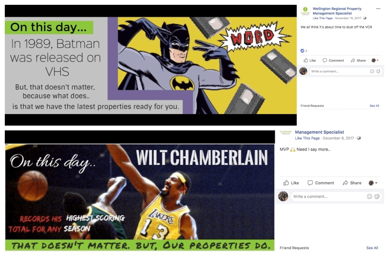This screenshot has width=389, height=256.
Task: Expand top post's profile selector dropdown
Action: [x=375, y=60]
